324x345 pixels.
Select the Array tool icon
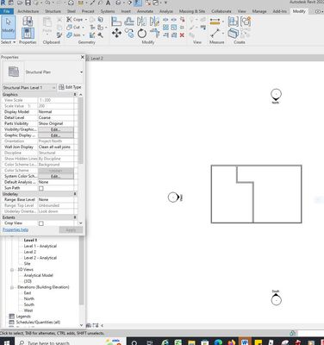point(165,28)
